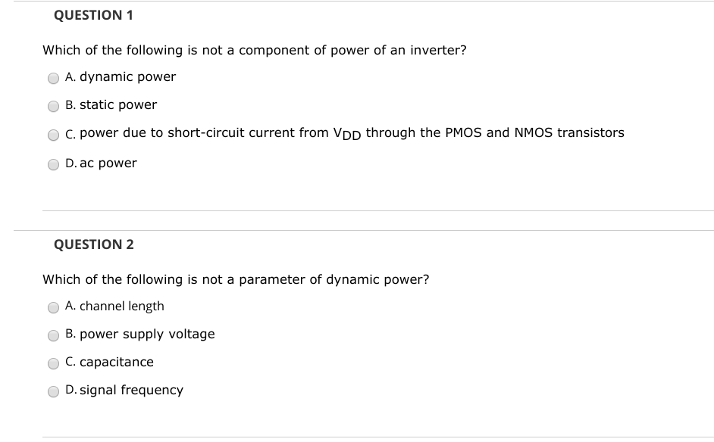Viewport: 714px width, 442px height.
Task: Click the answer text static power
Action: 115,105
